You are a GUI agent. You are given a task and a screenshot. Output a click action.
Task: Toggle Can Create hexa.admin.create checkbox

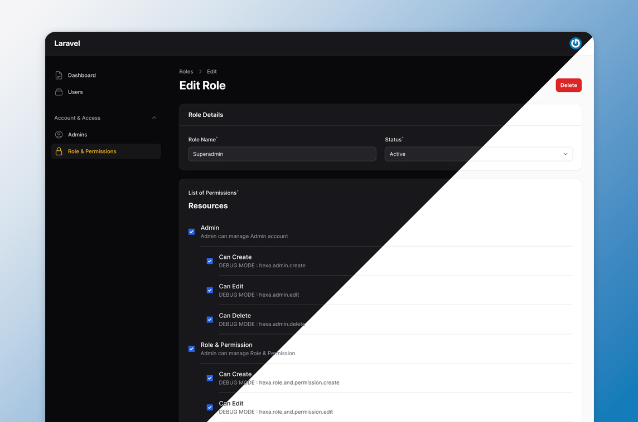[210, 261]
